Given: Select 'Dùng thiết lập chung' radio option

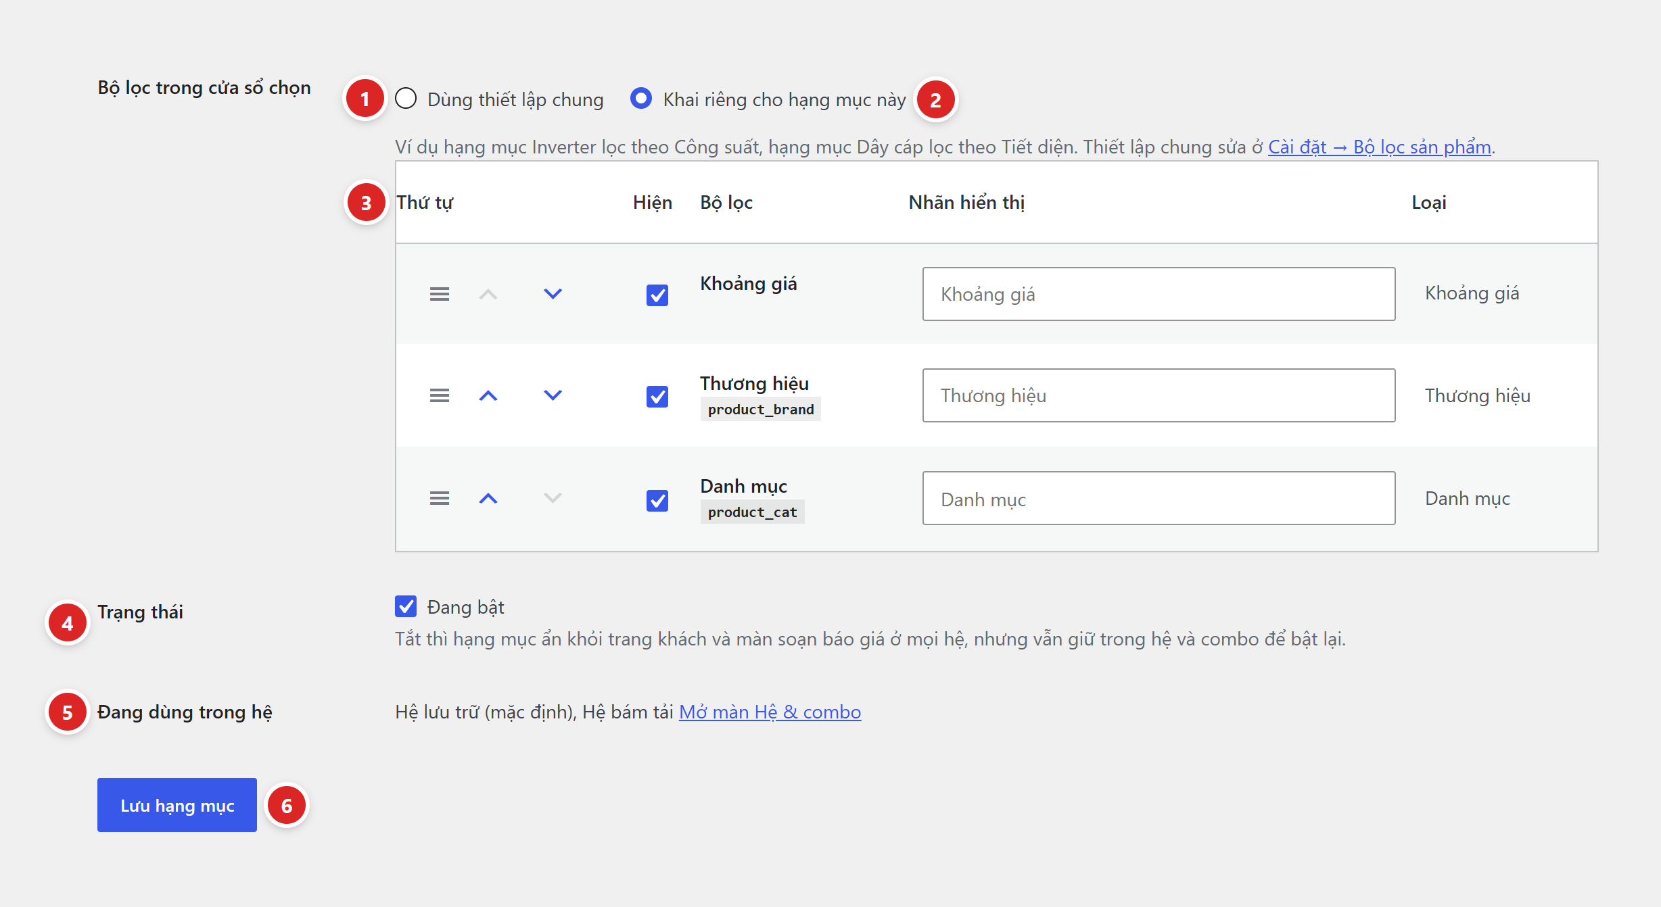Looking at the screenshot, I should (406, 99).
